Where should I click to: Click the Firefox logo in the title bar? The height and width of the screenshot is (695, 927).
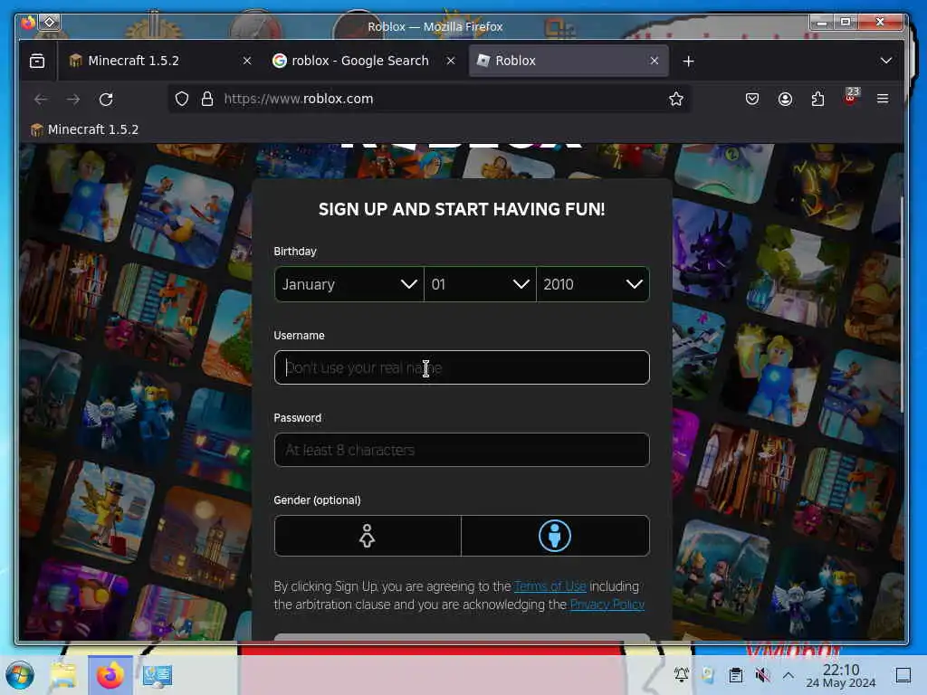(x=28, y=23)
